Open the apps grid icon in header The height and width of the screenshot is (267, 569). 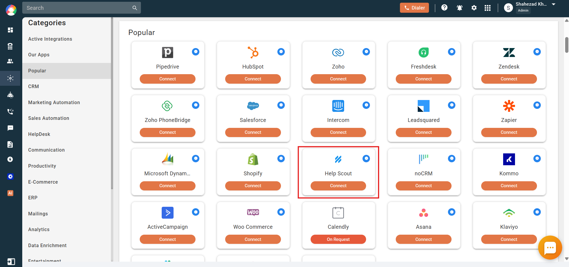[487, 8]
